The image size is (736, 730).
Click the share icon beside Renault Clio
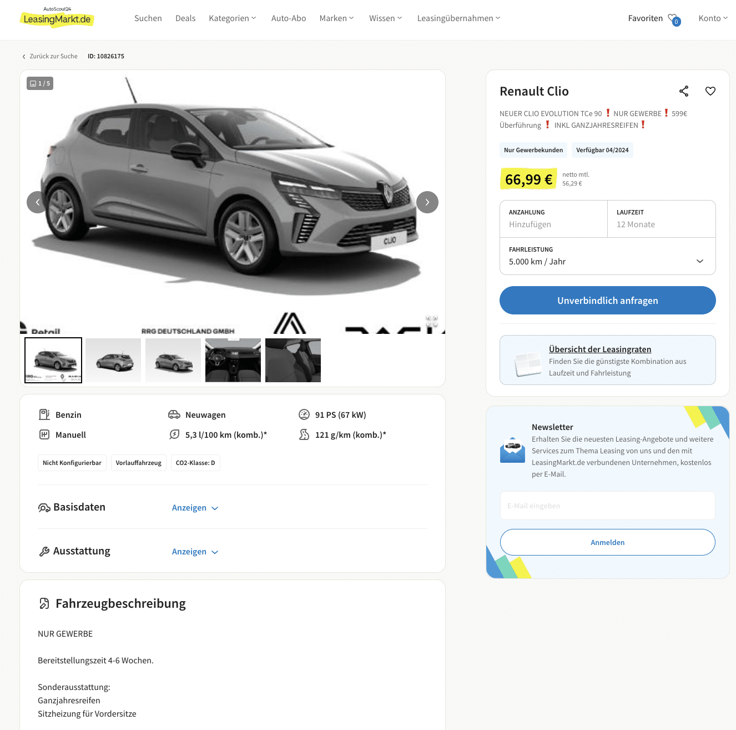(x=684, y=91)
